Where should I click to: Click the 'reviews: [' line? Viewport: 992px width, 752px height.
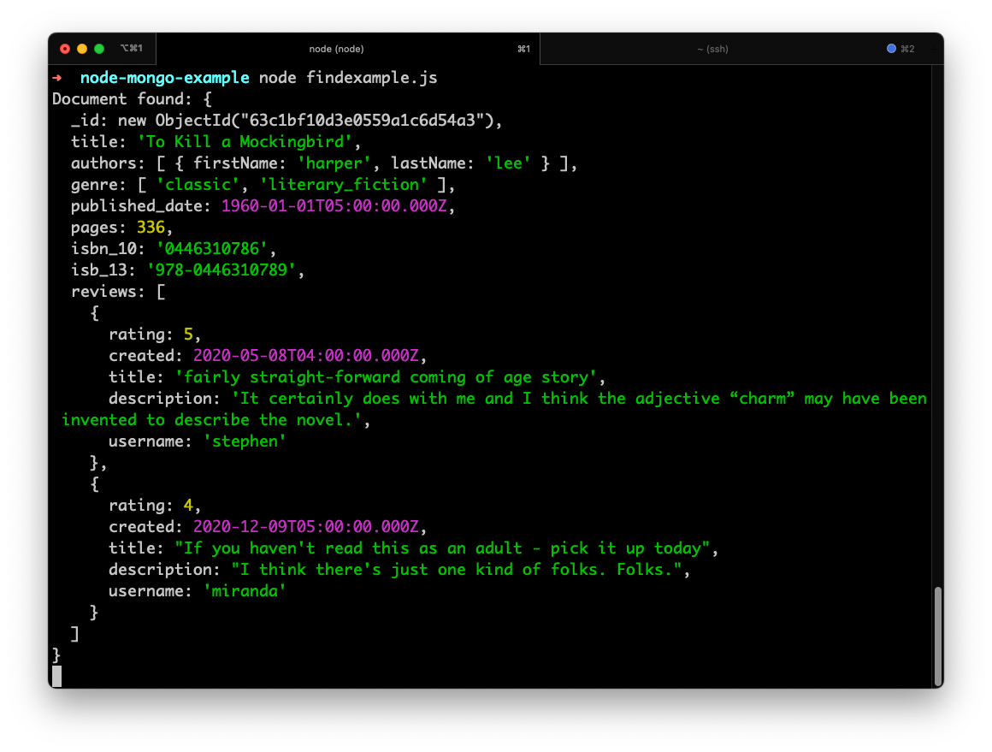point(118,292)
